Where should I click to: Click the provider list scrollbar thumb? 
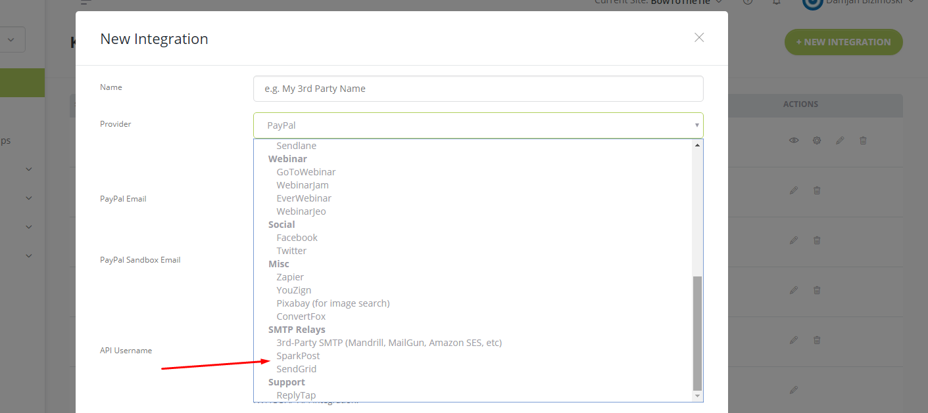[698, 333]
